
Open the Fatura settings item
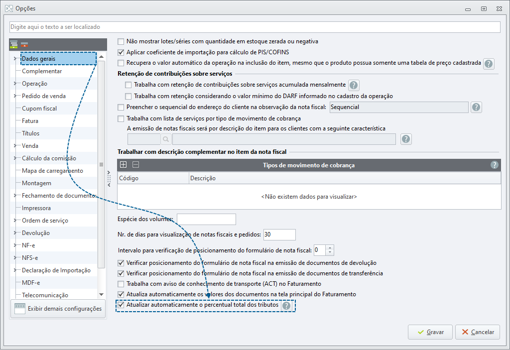(30, 121)
